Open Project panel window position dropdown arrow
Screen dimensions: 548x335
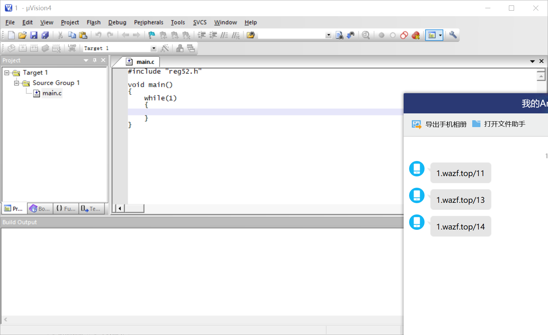tap(86, 60)
